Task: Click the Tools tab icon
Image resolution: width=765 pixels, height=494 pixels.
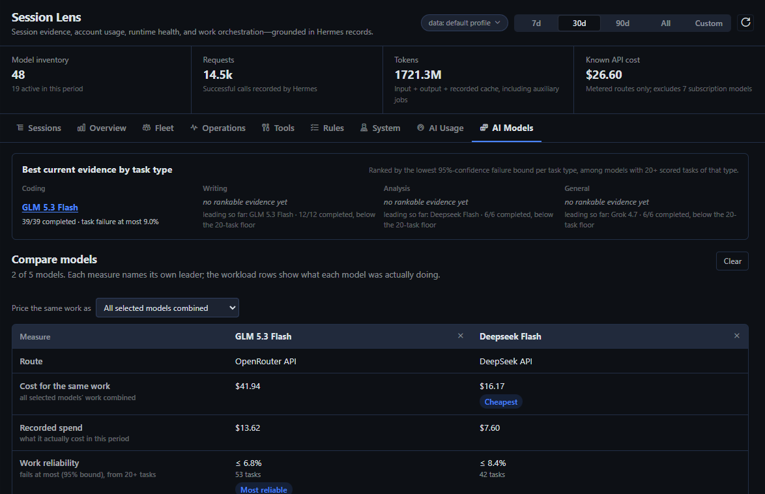Action: pos(265,128)
